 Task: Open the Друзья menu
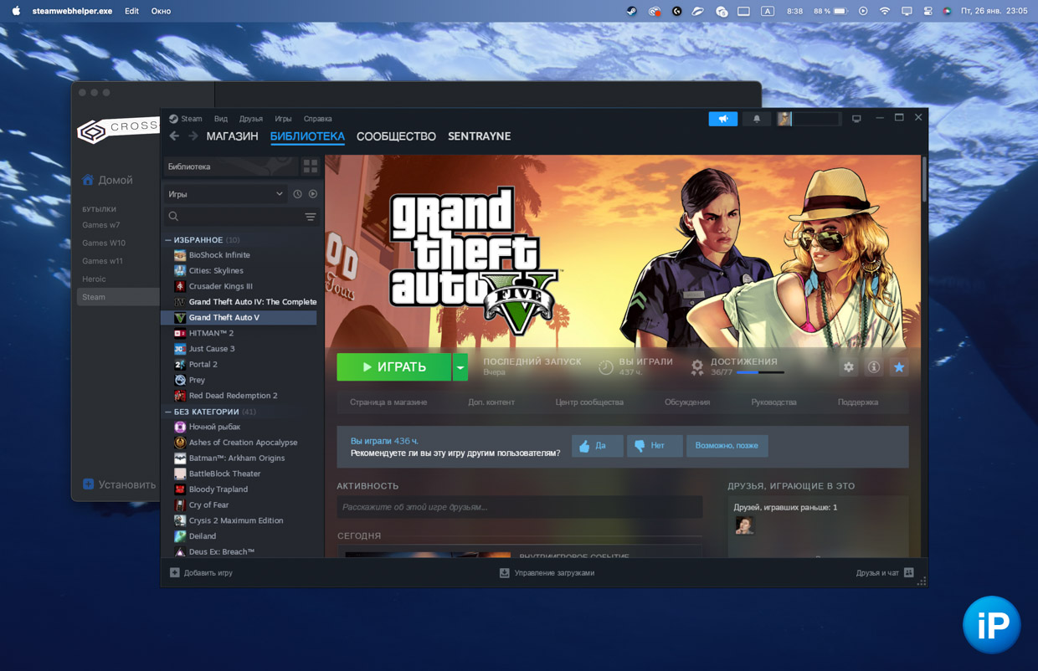[x=251, y=119]
